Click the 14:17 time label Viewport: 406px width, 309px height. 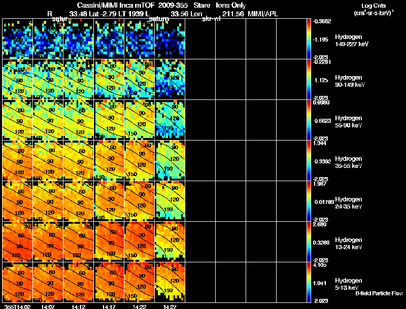109,306
